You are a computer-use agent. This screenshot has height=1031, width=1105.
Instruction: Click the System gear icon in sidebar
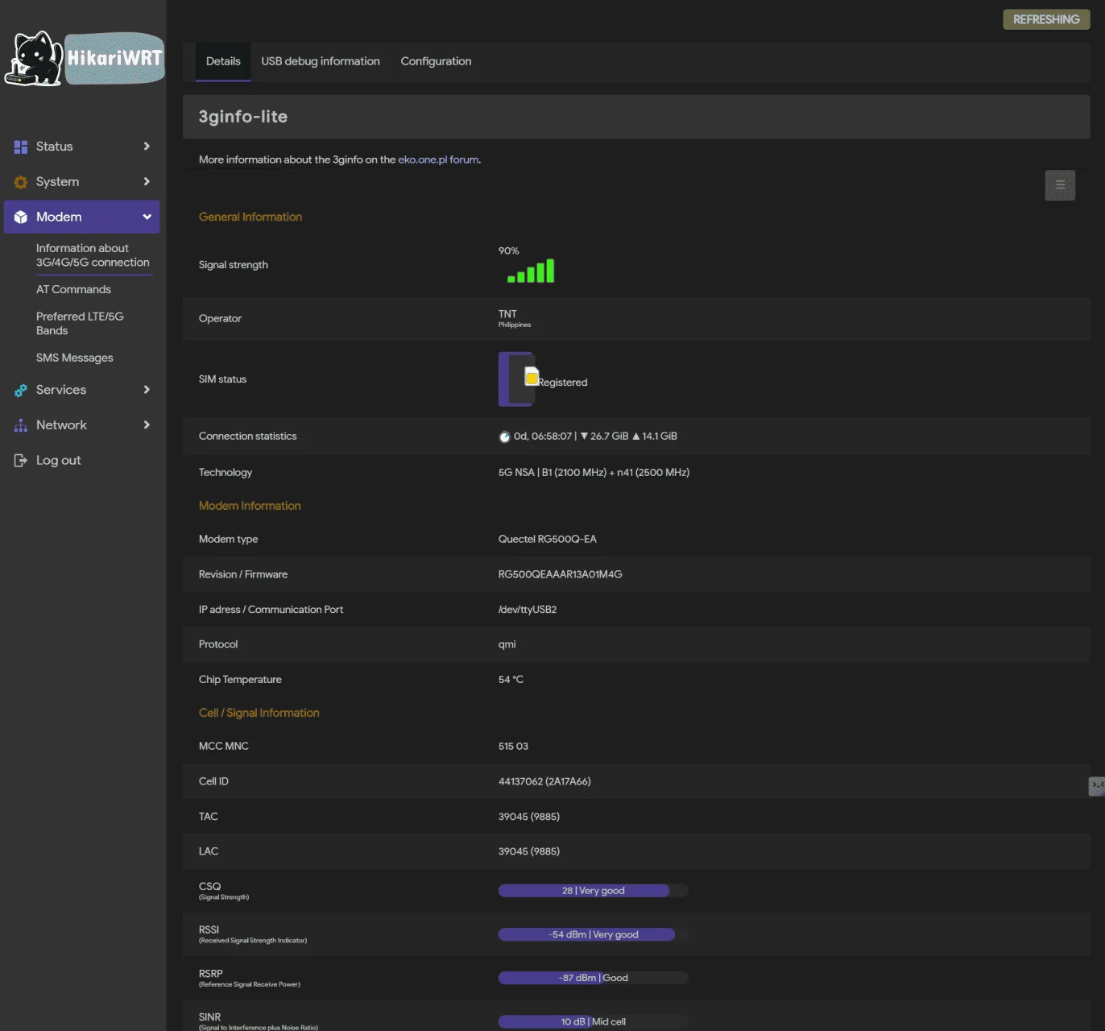click(x=21, y=182)
